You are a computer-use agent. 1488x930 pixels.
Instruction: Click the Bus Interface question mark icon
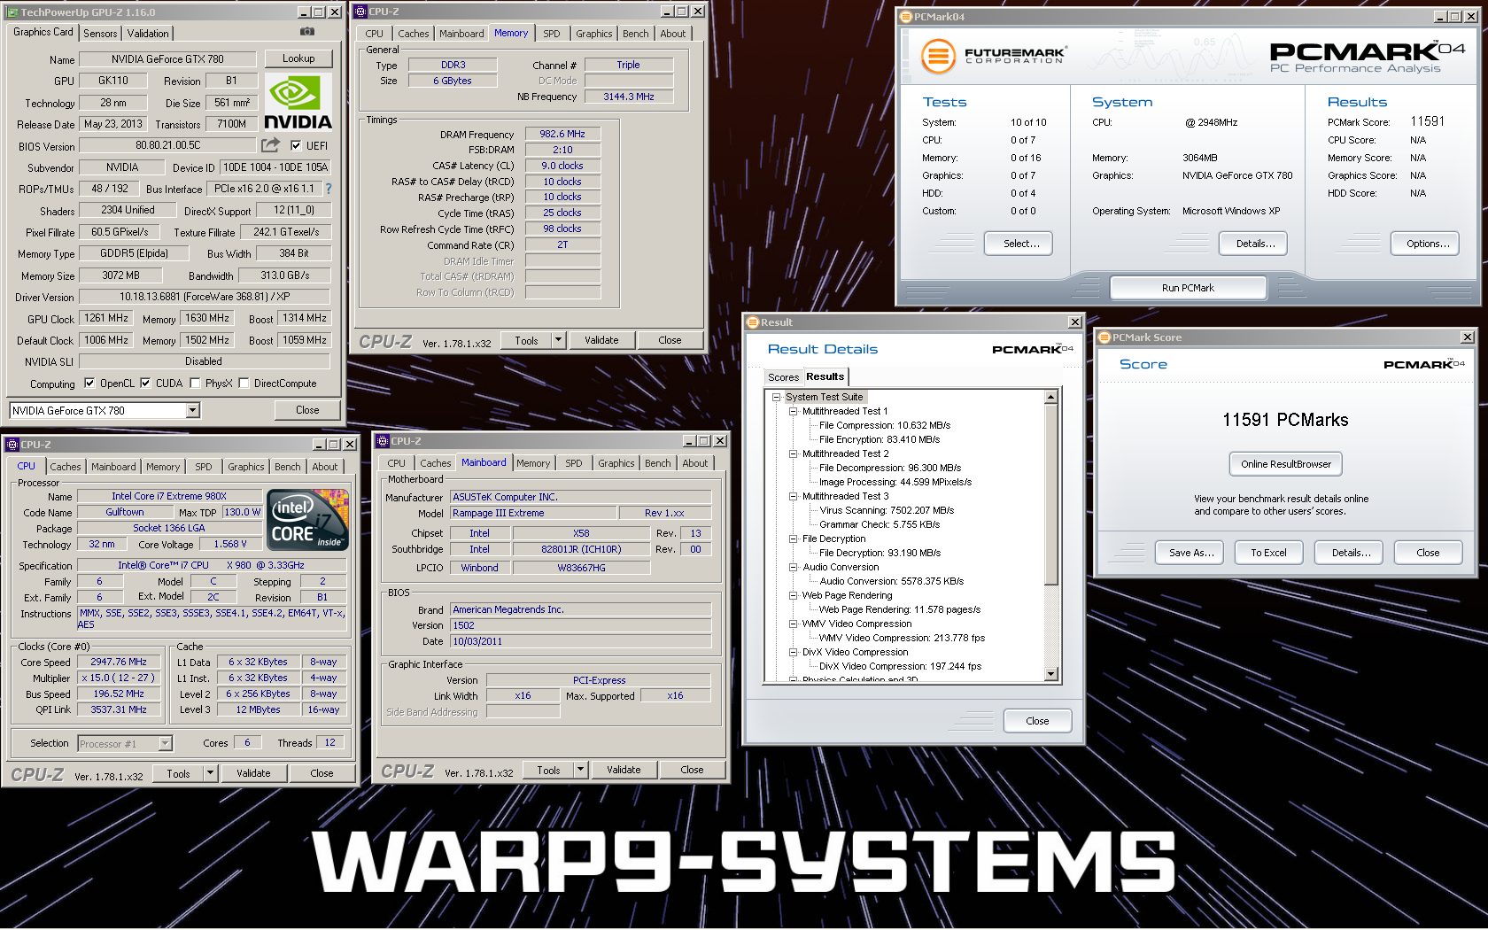329,189
